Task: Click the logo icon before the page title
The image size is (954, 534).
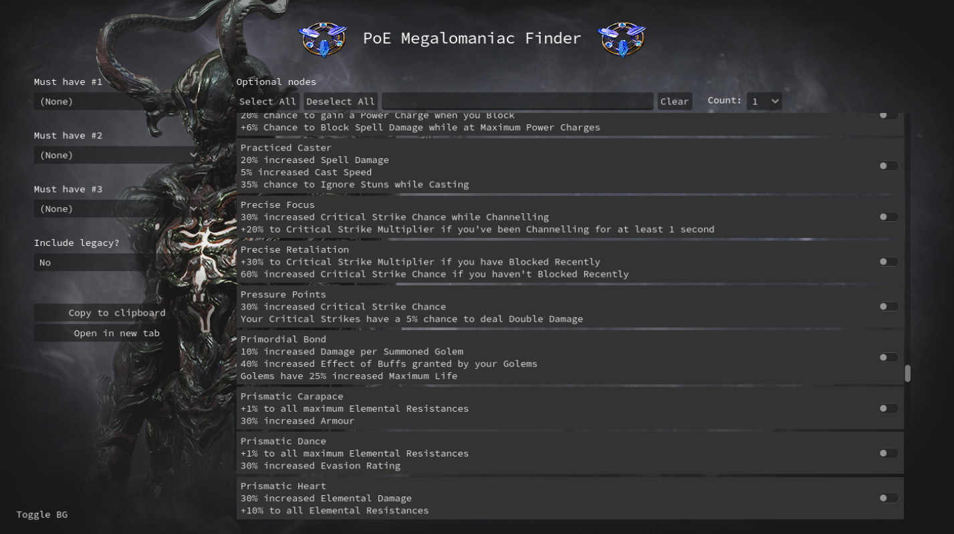Action: click(323, 39)
